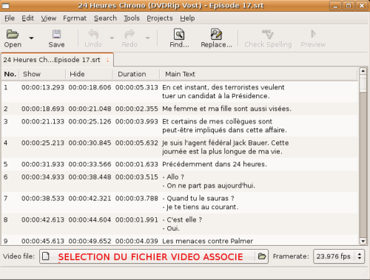Open the Search menu
This screenshot has width=370, height=280.
(x=105, y=18)
